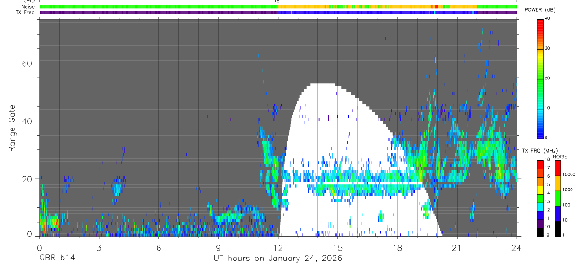The height and width of the screenshot is (268, 581).
Task: Click the 14 label on TX FRQ legend
Action: point(547,193)
